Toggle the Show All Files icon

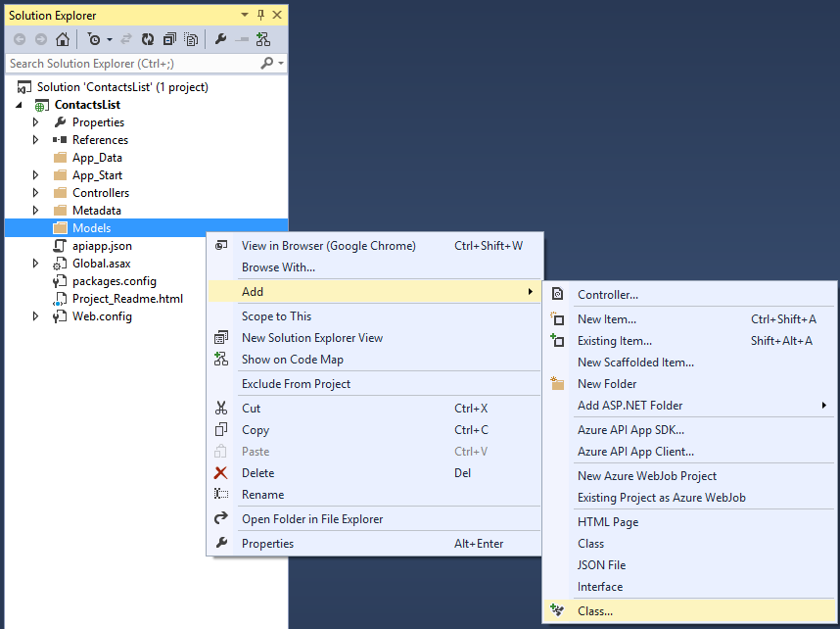191,39
